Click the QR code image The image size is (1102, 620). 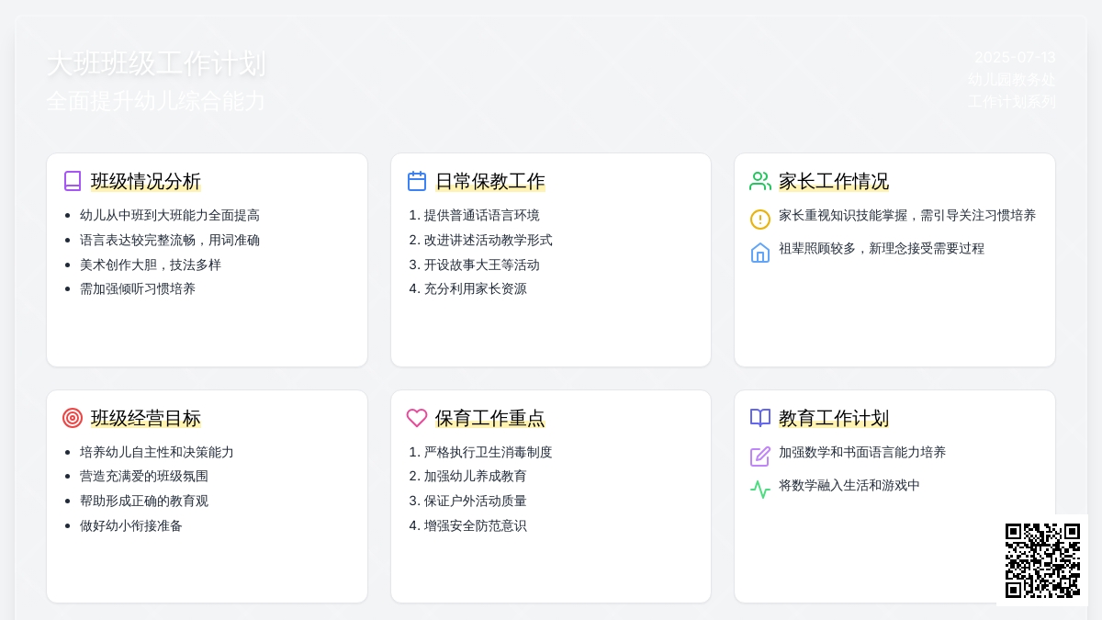pos(1042,560)
